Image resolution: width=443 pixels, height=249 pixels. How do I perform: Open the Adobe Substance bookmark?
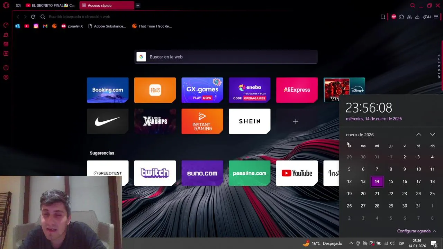coord(107,26)
